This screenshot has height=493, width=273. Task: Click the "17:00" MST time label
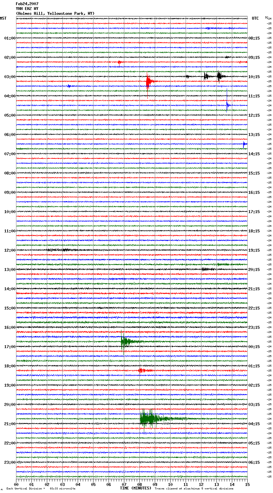[10, 347]
